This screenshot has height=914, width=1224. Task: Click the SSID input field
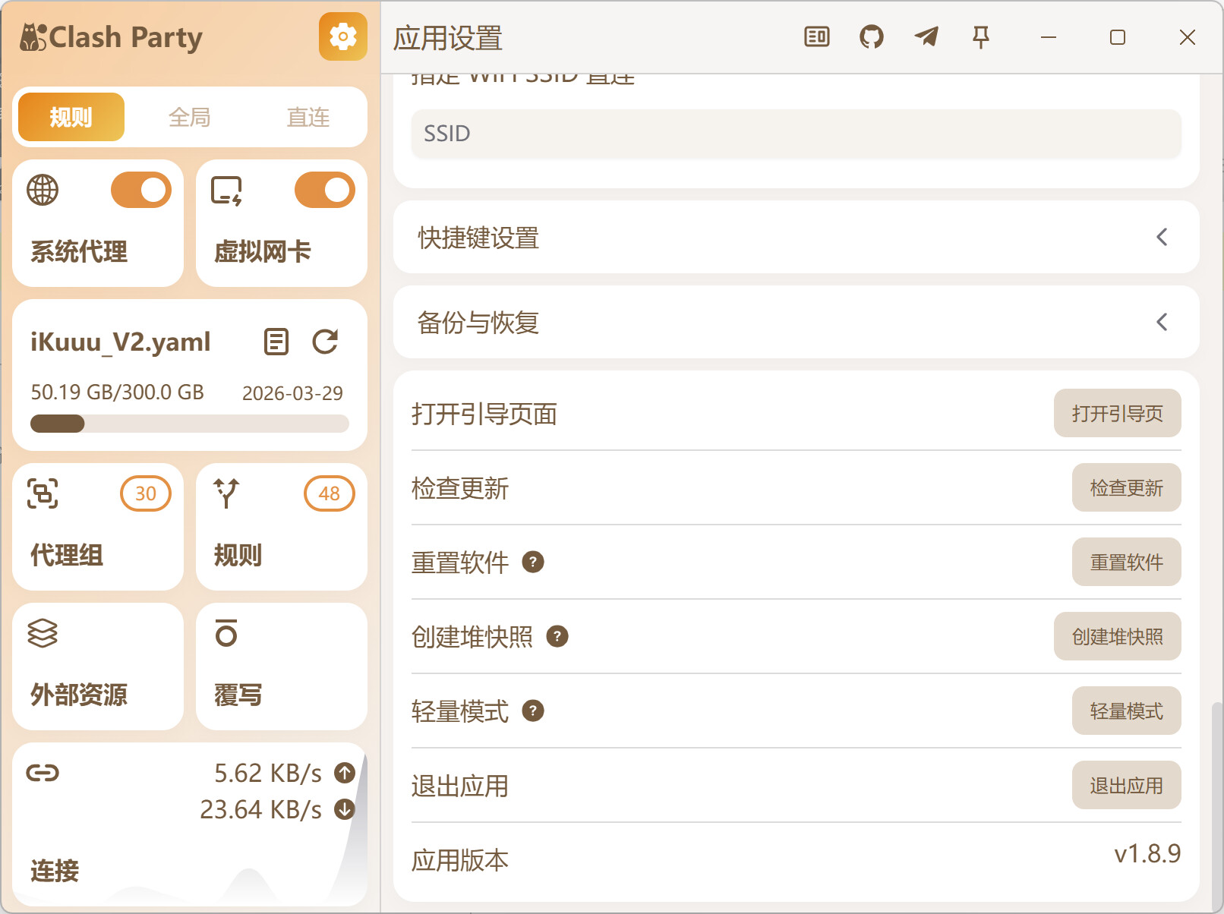coord(797,134)
